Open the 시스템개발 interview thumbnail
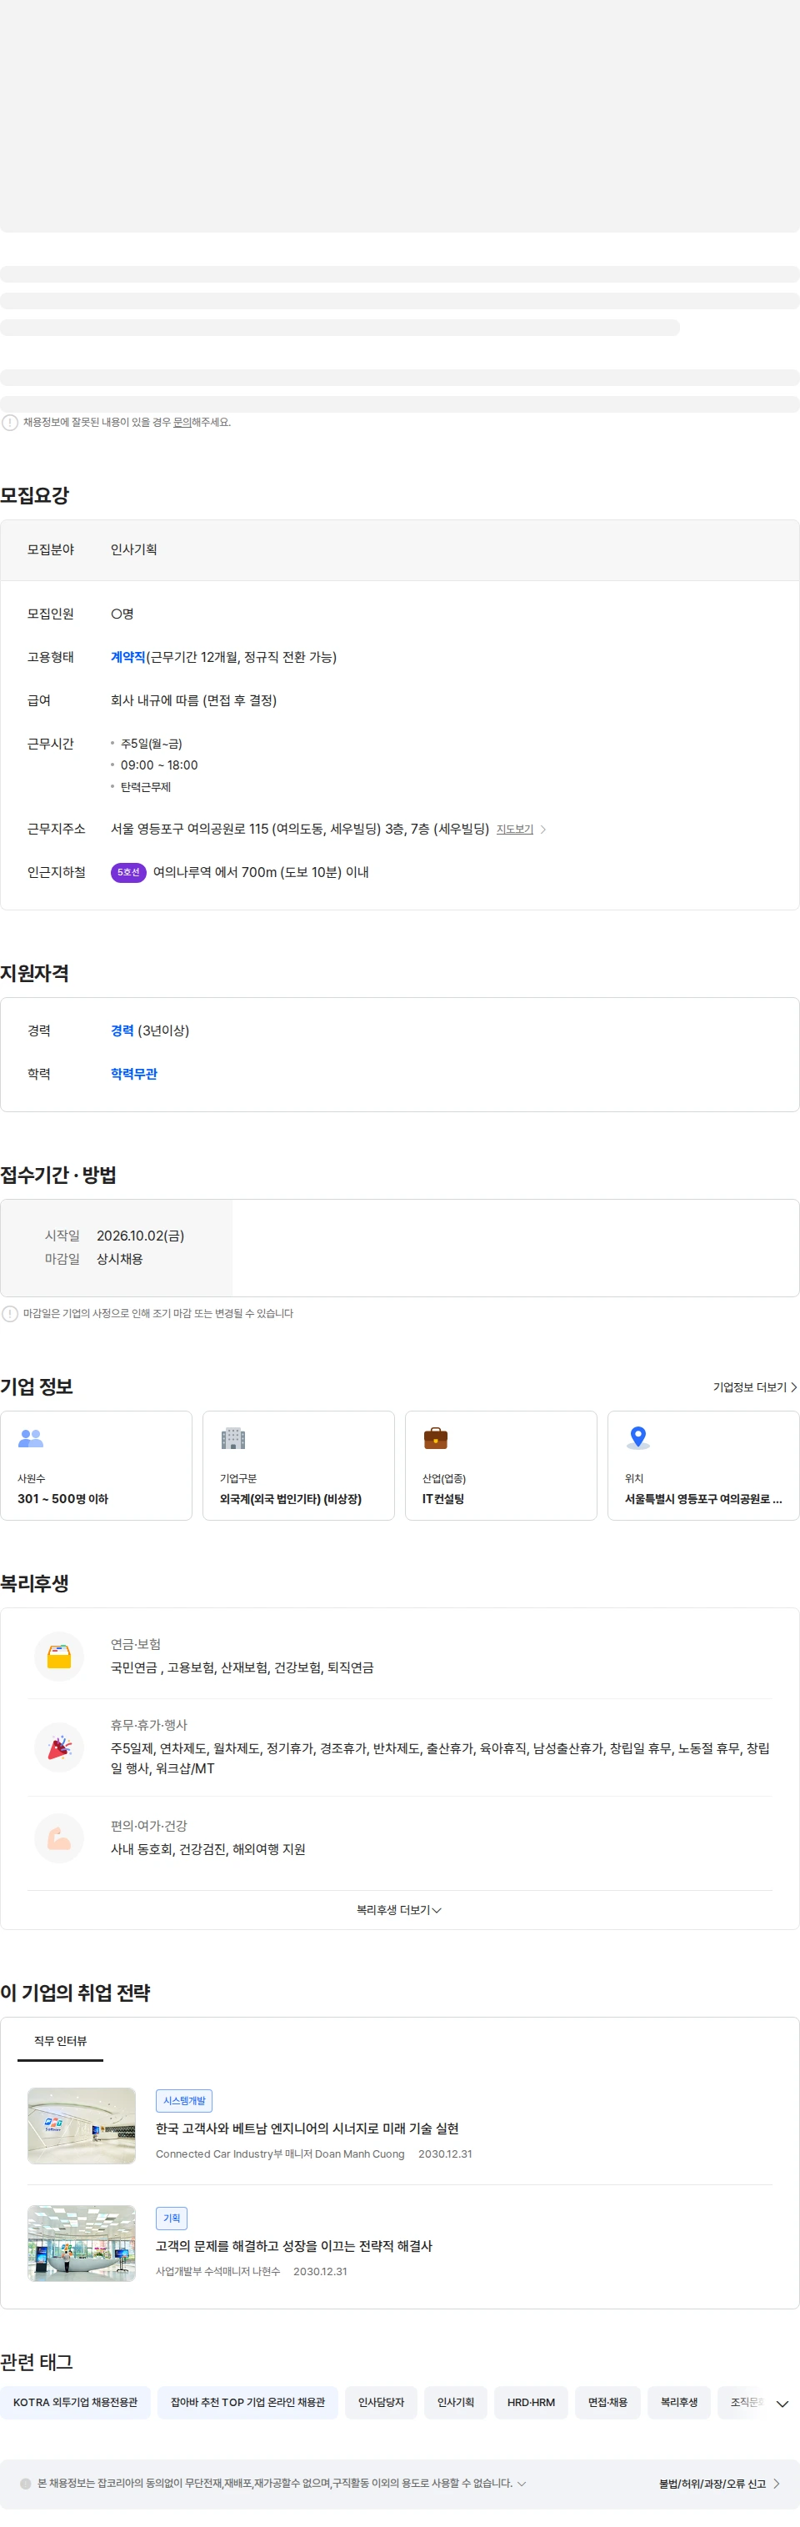The width and height of the screenshot is (800, 2527). [82, 2125]
